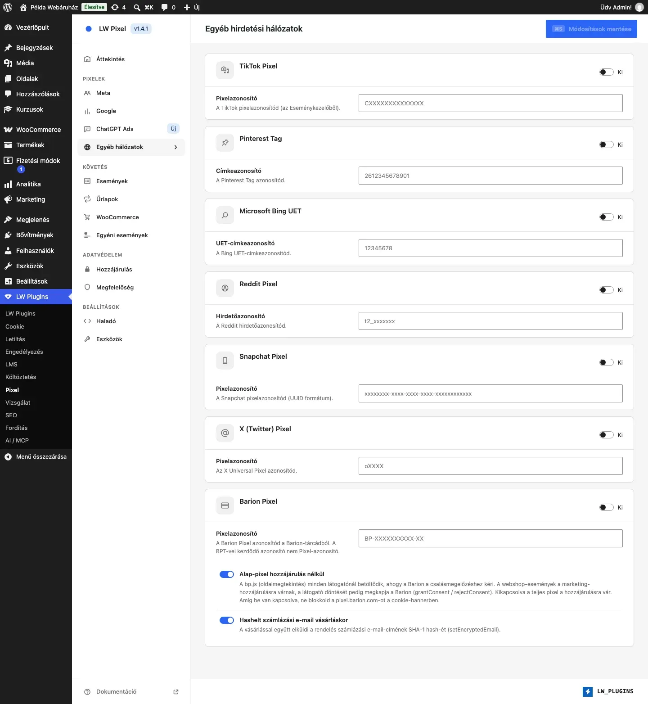Open WooCommerce in the WordPress admin menu
648x704 pixels.
pos(36,130)
